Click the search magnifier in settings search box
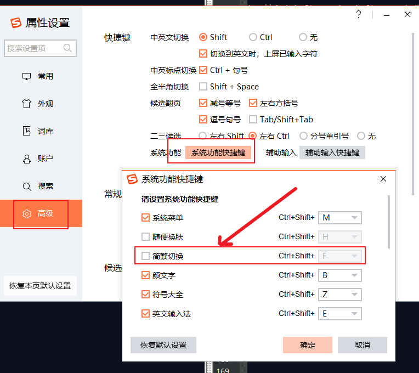This screenshot has height=373, width=419. coord(67,48)
